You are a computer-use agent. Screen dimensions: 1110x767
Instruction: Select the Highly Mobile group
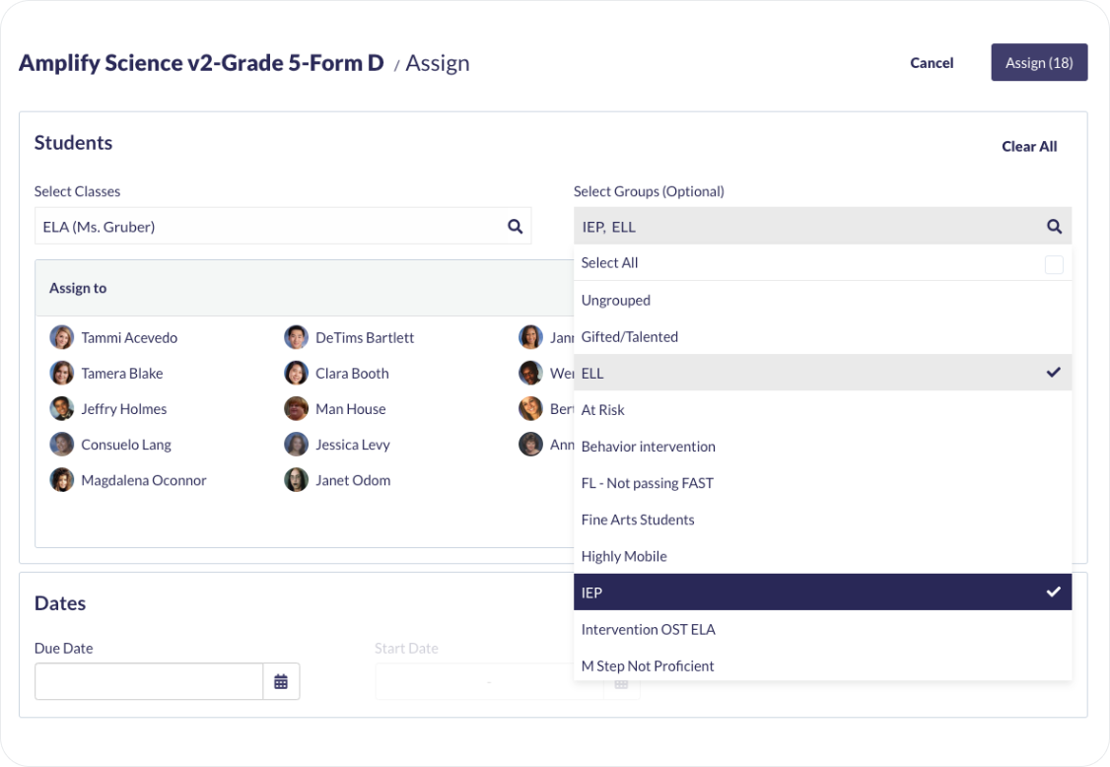click(x=822, y=556)
